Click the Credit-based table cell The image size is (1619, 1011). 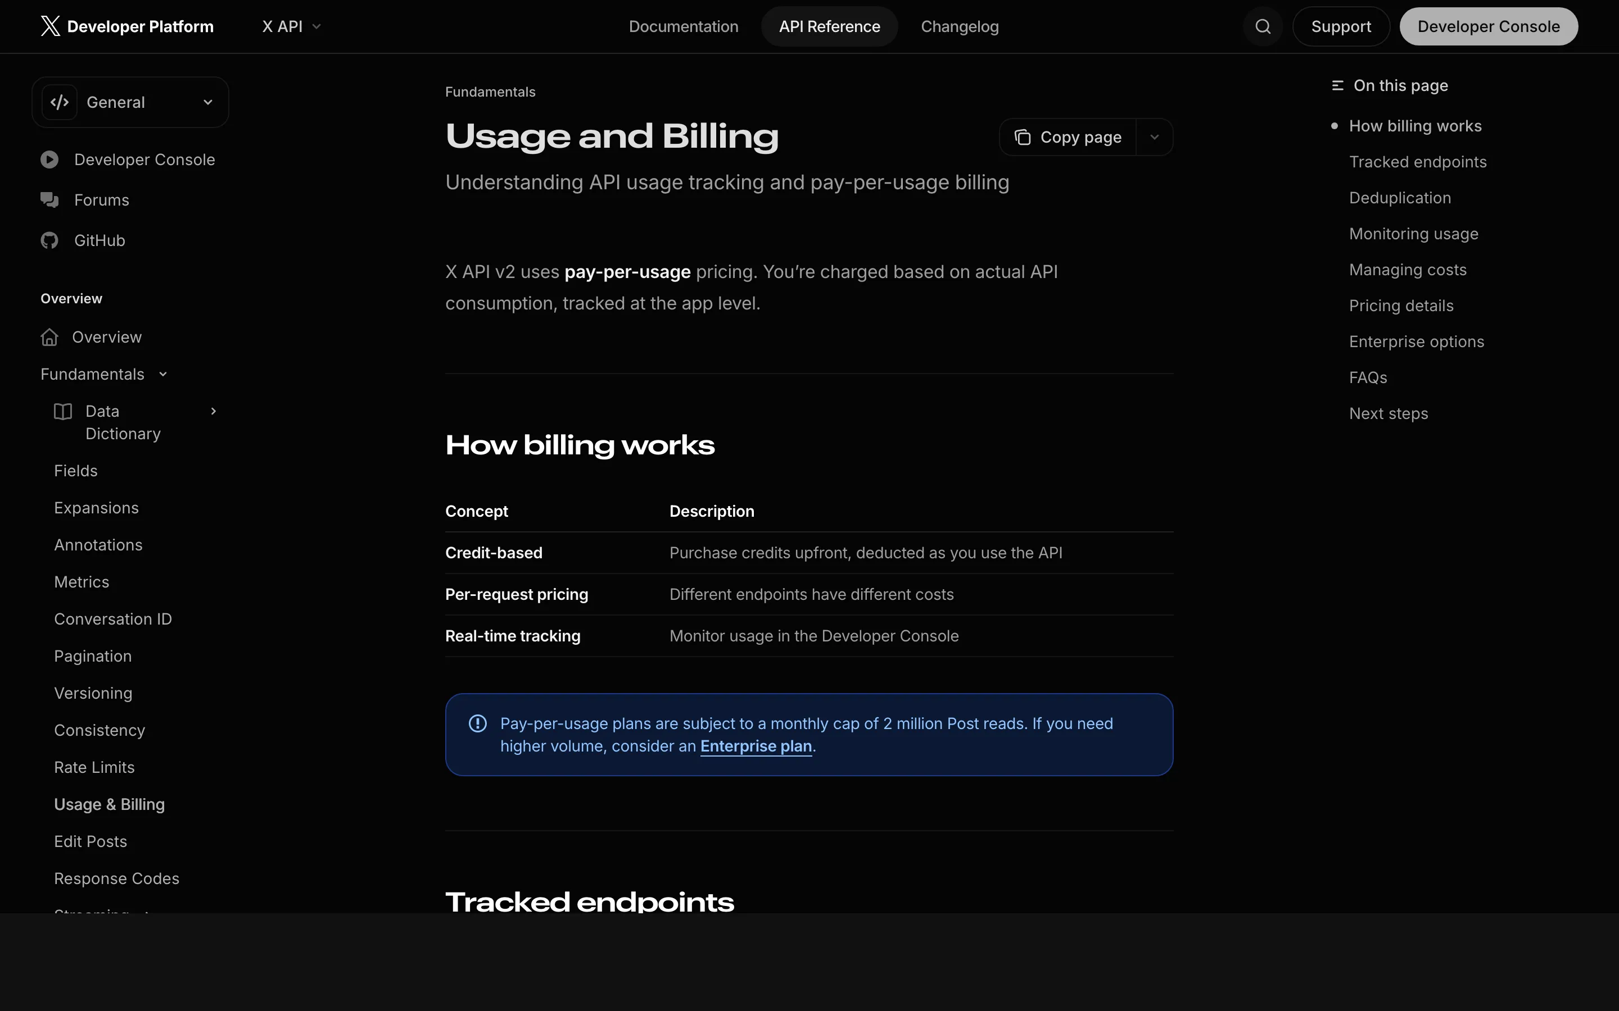click(x=494, y=553)
